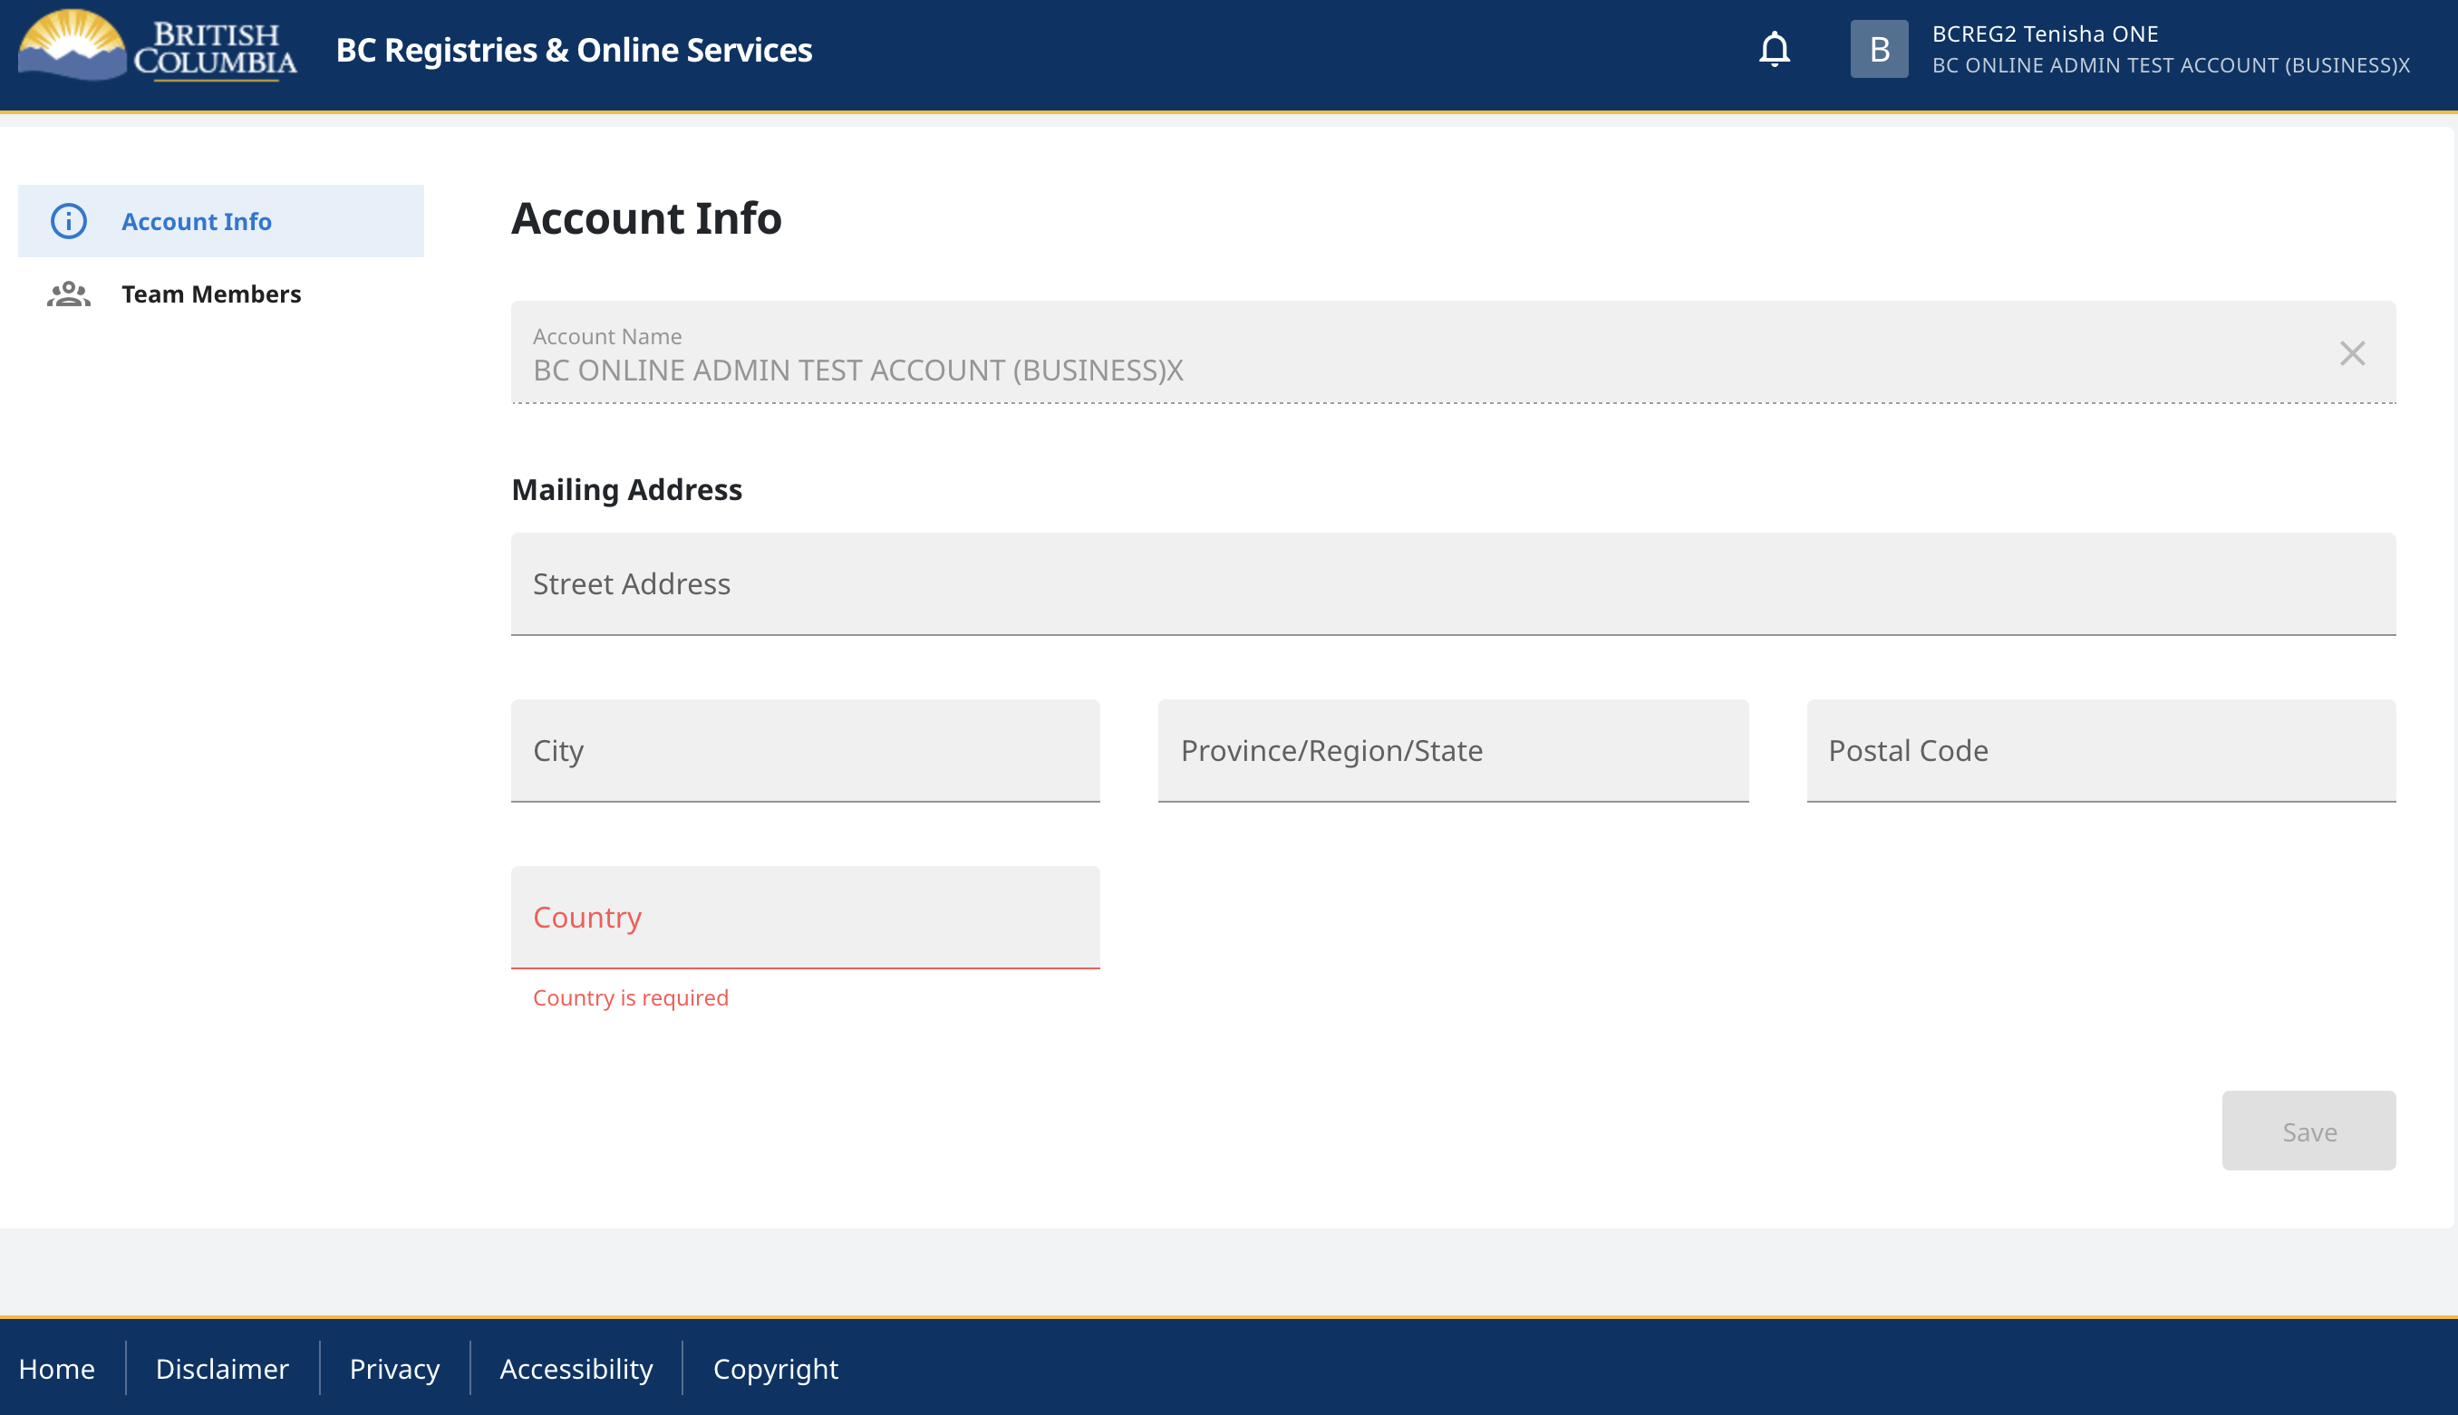Click the Postal Code input field

click(2100, 750)
